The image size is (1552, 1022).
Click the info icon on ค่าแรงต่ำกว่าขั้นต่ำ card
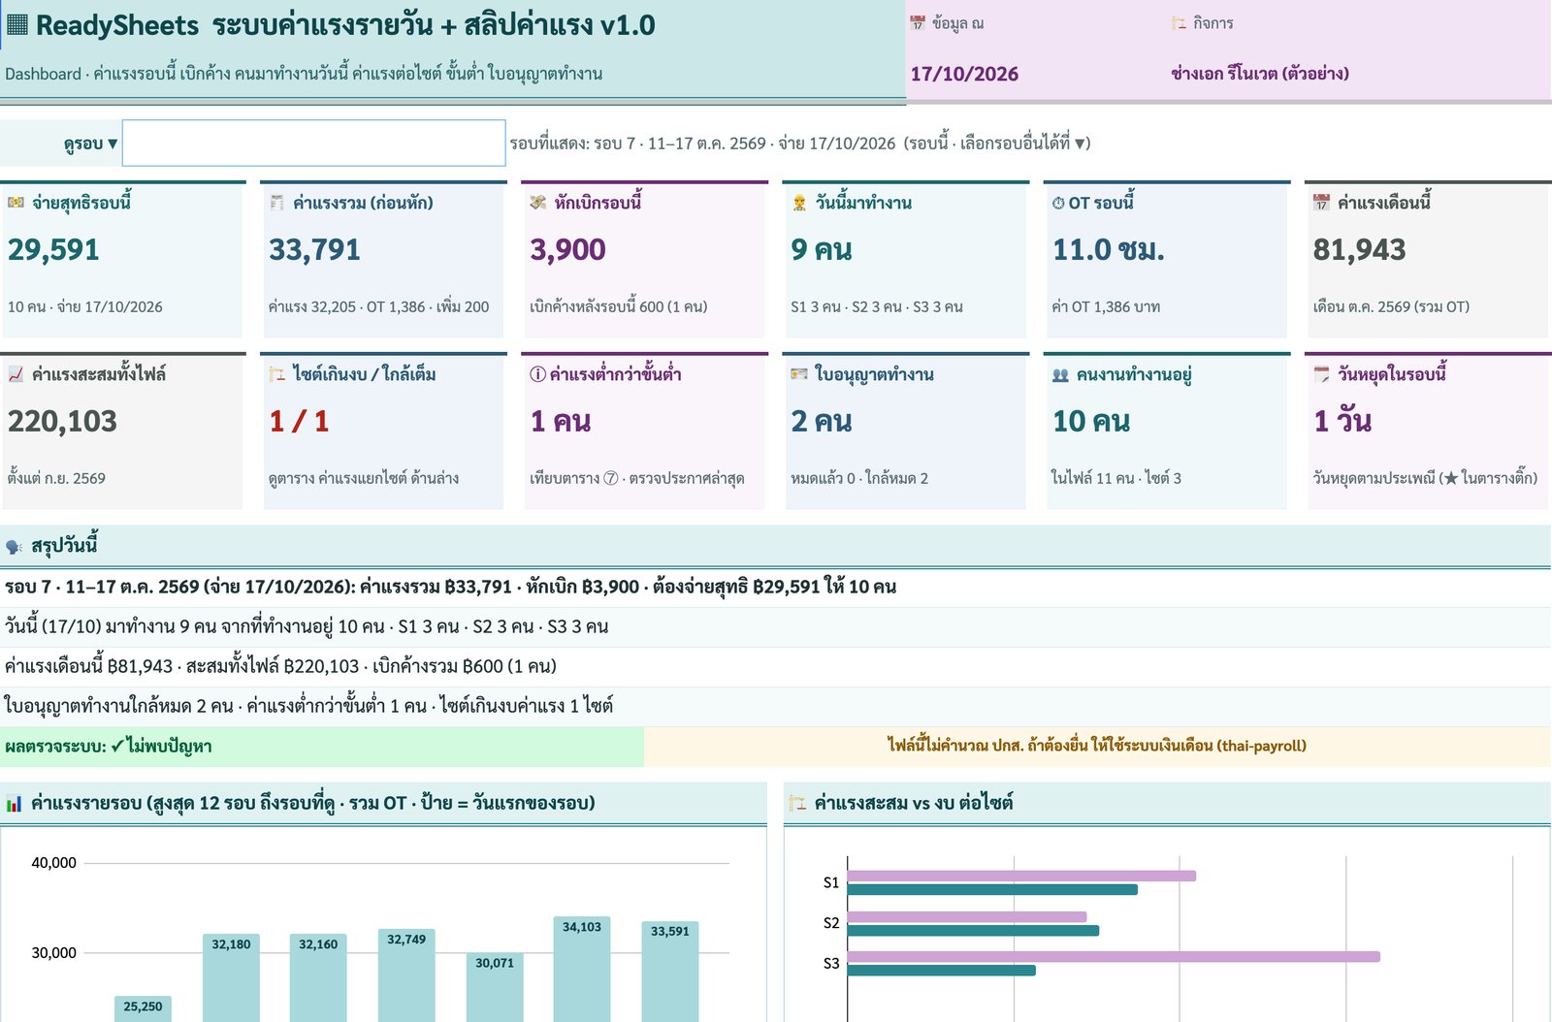tap(537, 374)
